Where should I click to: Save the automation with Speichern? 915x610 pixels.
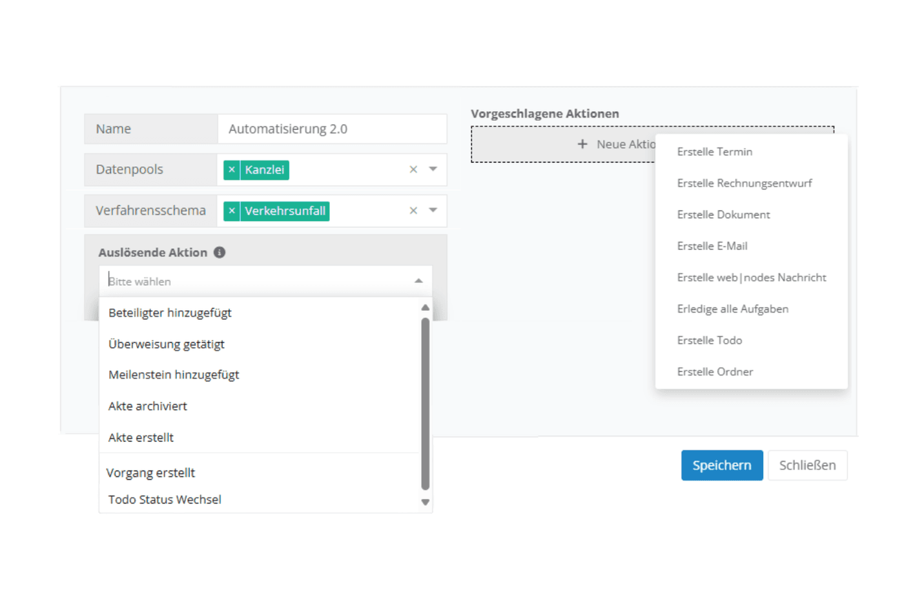722,465
